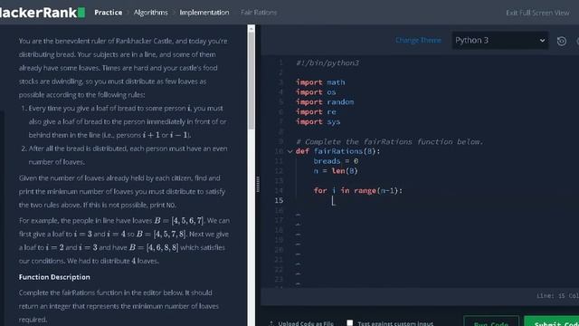
Task: Open the Implementation breadcrumb
Action: (x=204, y=13)
